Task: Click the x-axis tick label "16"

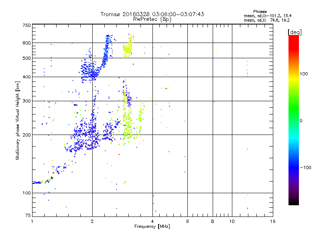Action: click(273, 221)
